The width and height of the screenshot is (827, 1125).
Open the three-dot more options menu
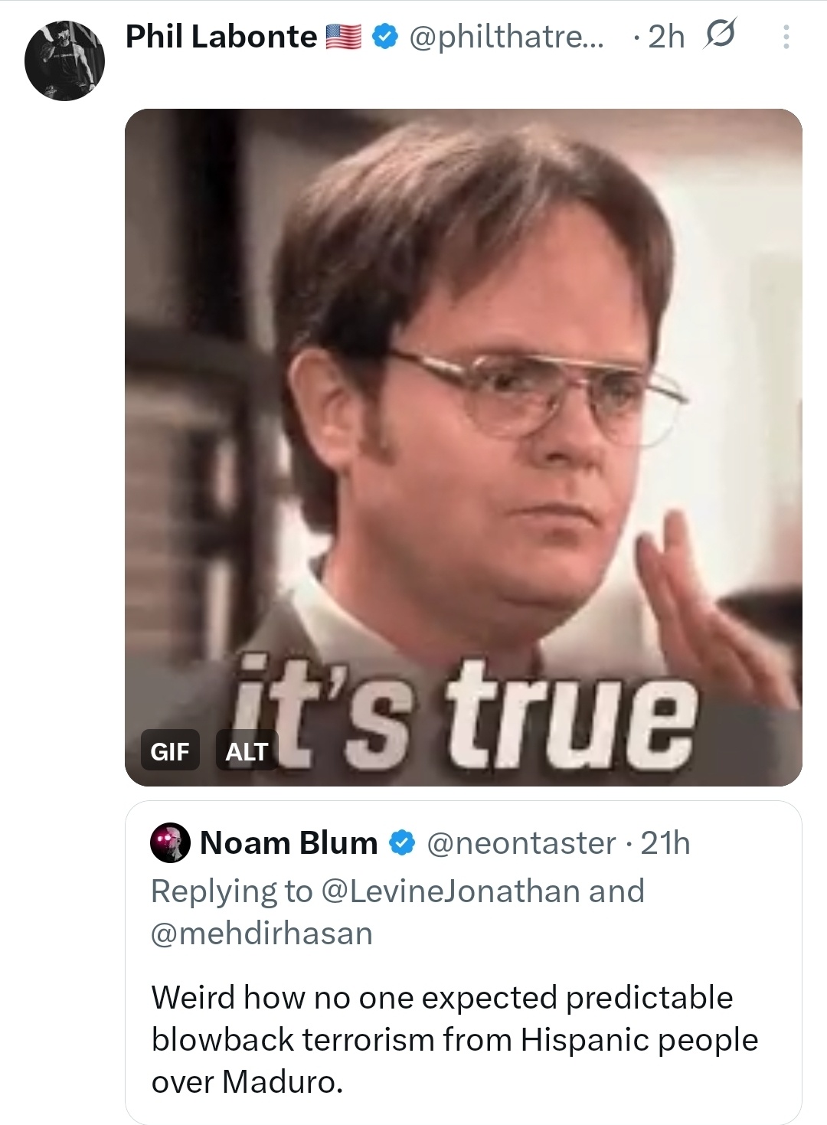[786, 37]
